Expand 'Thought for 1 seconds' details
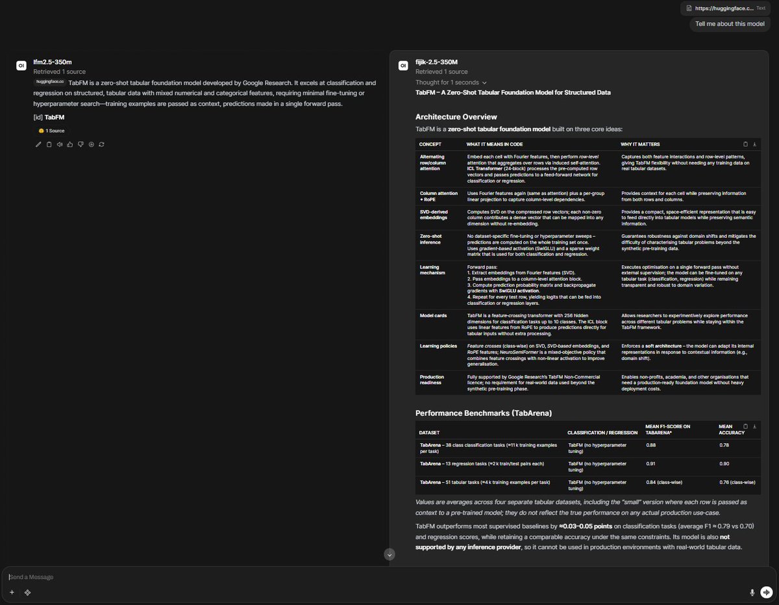 (x=451, y=83)
